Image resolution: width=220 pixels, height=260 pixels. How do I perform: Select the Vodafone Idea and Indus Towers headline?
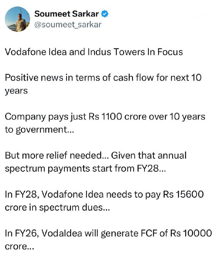pos(94,52)
